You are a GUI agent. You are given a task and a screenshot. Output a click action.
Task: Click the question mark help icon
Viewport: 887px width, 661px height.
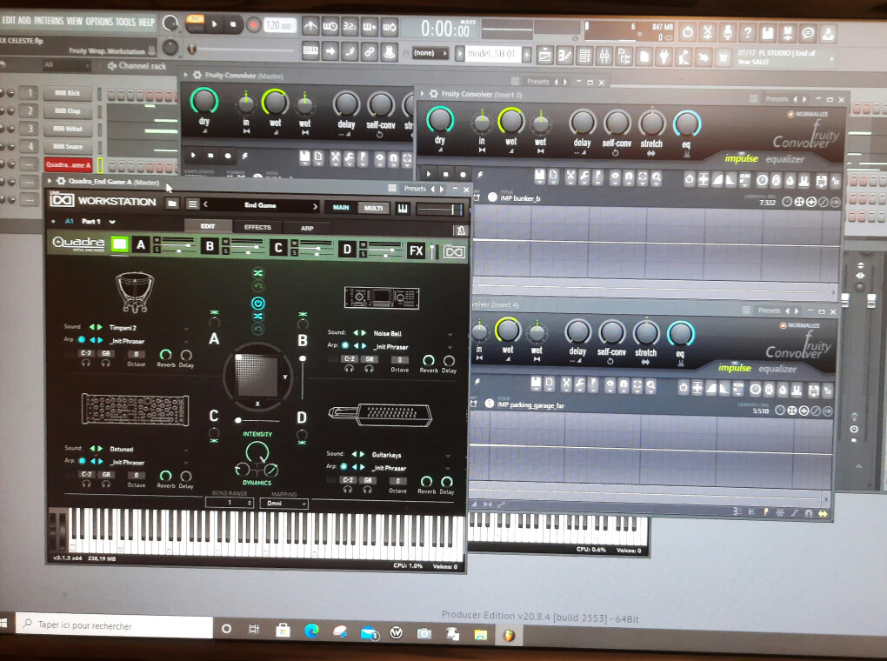click(747, 33)
